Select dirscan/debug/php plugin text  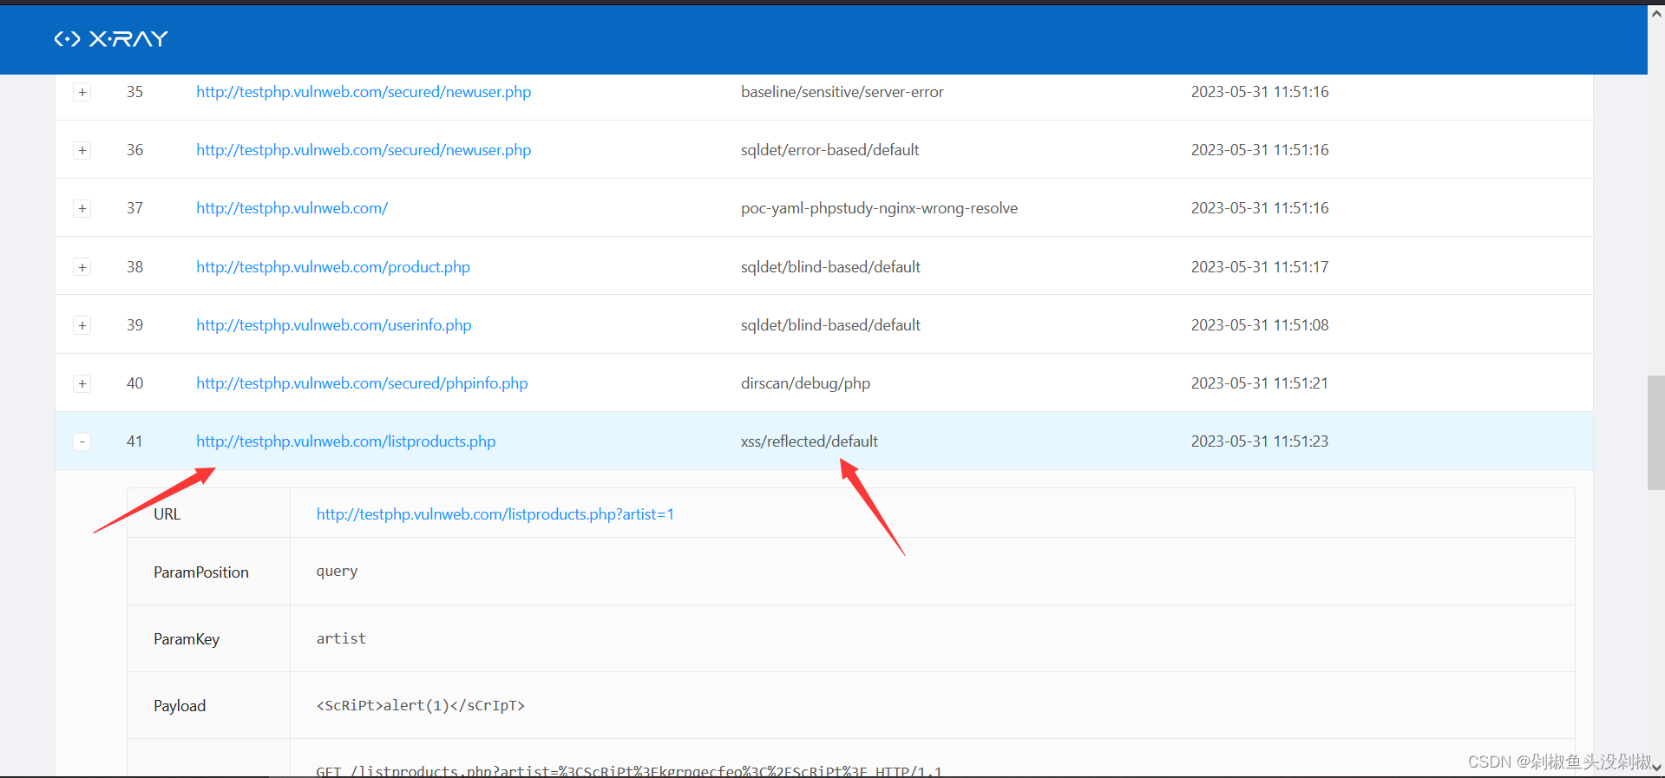[806, 383]
